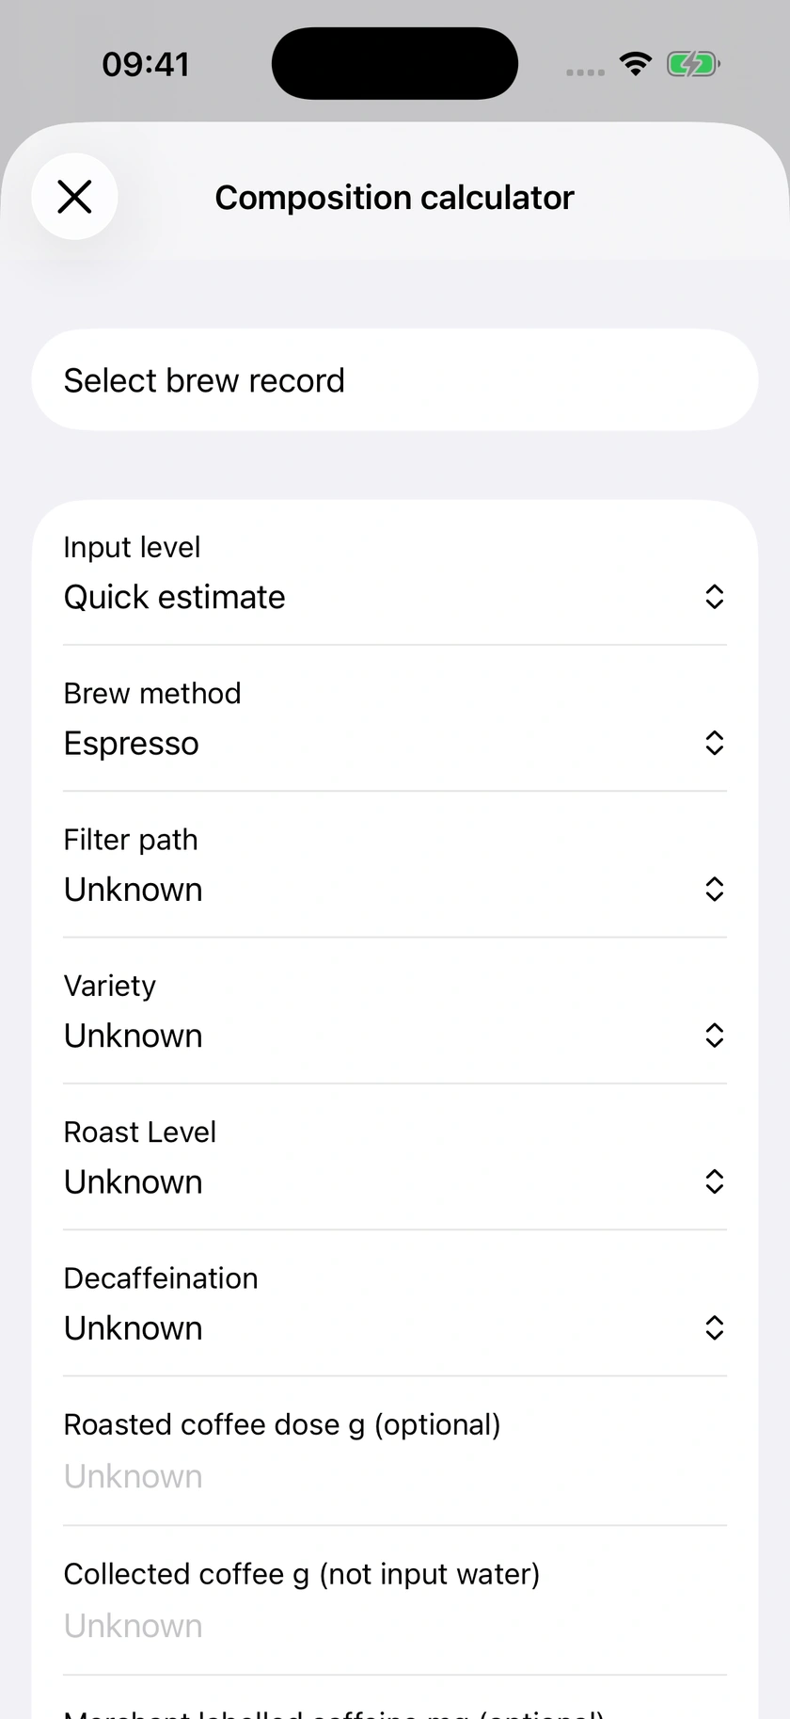Expand the Brew method up-down chevron
The image size is (790, 1719).
[715, 743]
